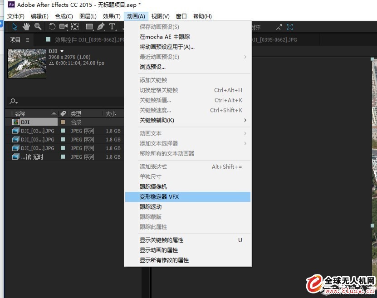Open the 效果(T) menu
Screen dimensions: 377x298
click(112, 16)
